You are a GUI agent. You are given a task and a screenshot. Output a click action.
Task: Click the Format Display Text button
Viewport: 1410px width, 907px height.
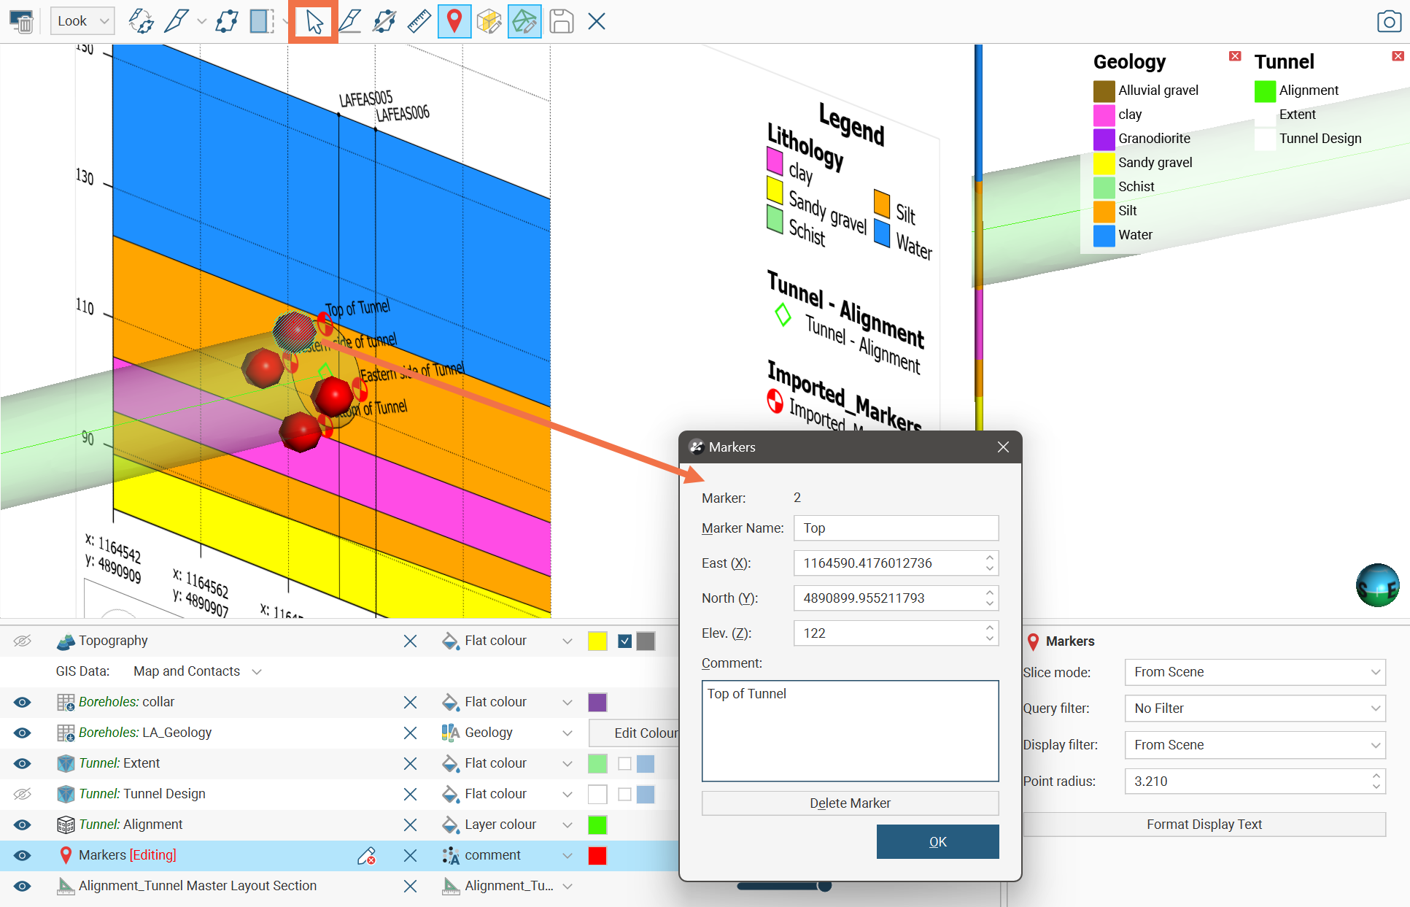[1204, 825]
